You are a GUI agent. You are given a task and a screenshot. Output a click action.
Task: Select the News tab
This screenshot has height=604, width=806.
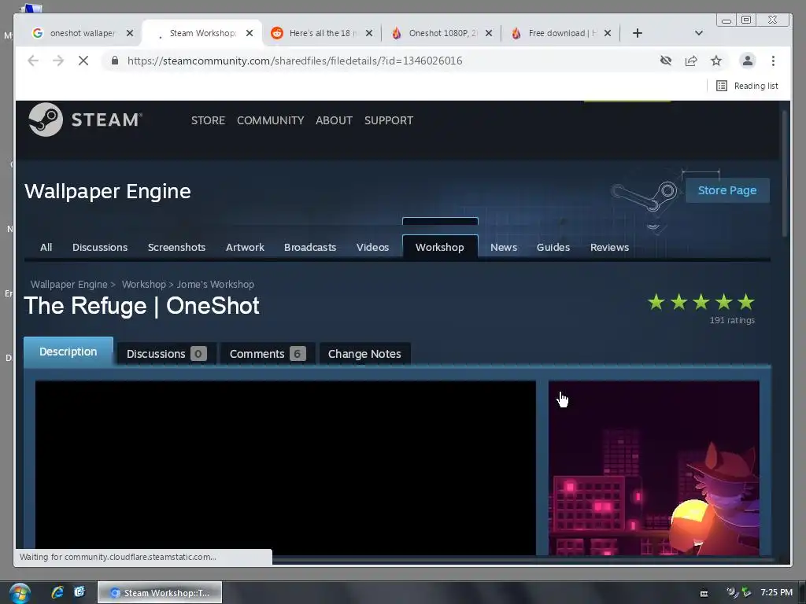504,247
